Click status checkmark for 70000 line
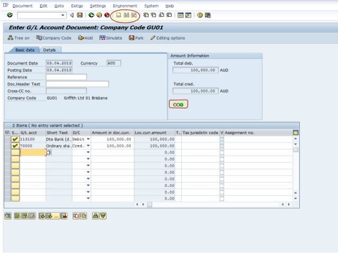Viewport: 338px width, 253px height. pyautogui.click(x=15, y=146)
